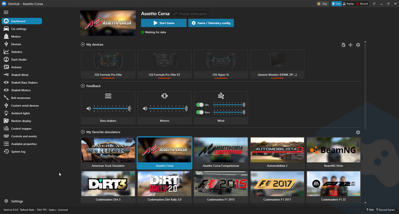
Task: Choose American Truck Simulator tile
Action: click(108, 153)
